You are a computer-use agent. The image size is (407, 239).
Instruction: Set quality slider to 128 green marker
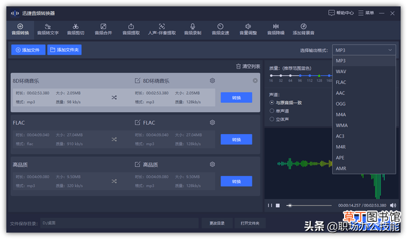[319, 76]
